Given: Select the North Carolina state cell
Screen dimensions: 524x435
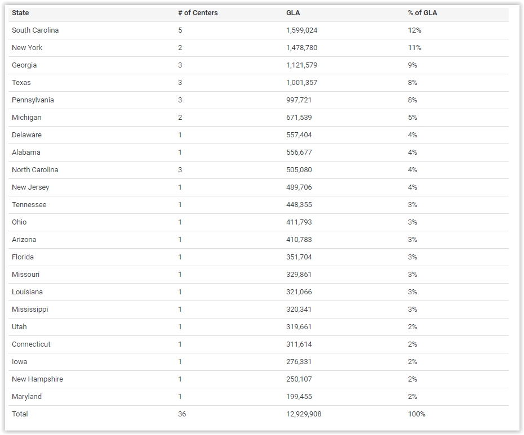Looking at the screenshot, I should tap(35, 169).
